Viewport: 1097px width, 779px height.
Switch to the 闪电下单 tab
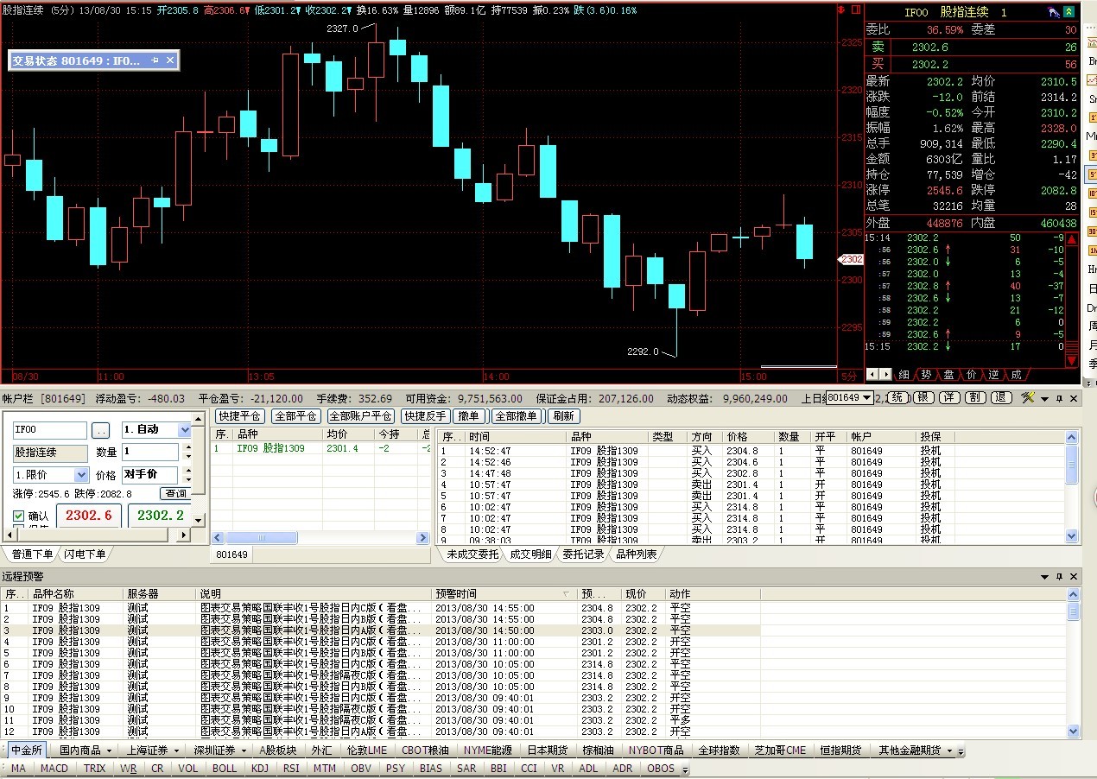(85, 554)
